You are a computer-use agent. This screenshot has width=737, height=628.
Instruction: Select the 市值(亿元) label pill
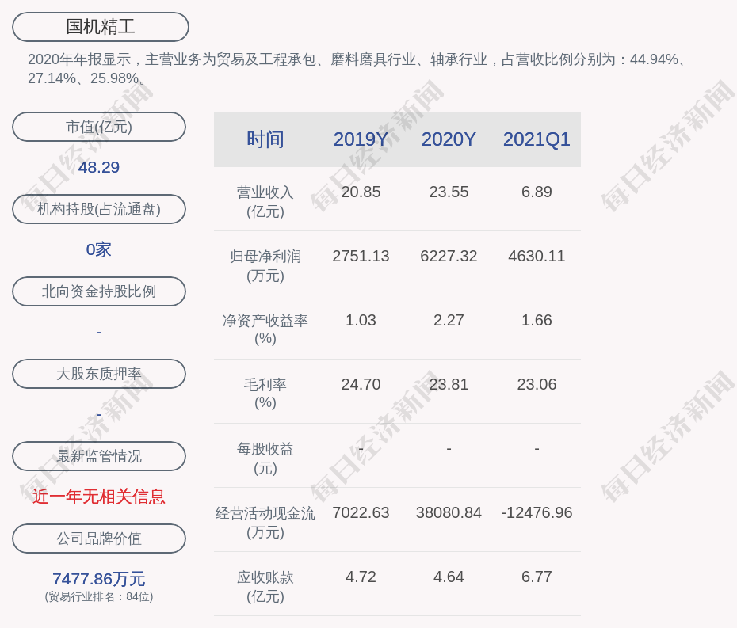(99, 127)
